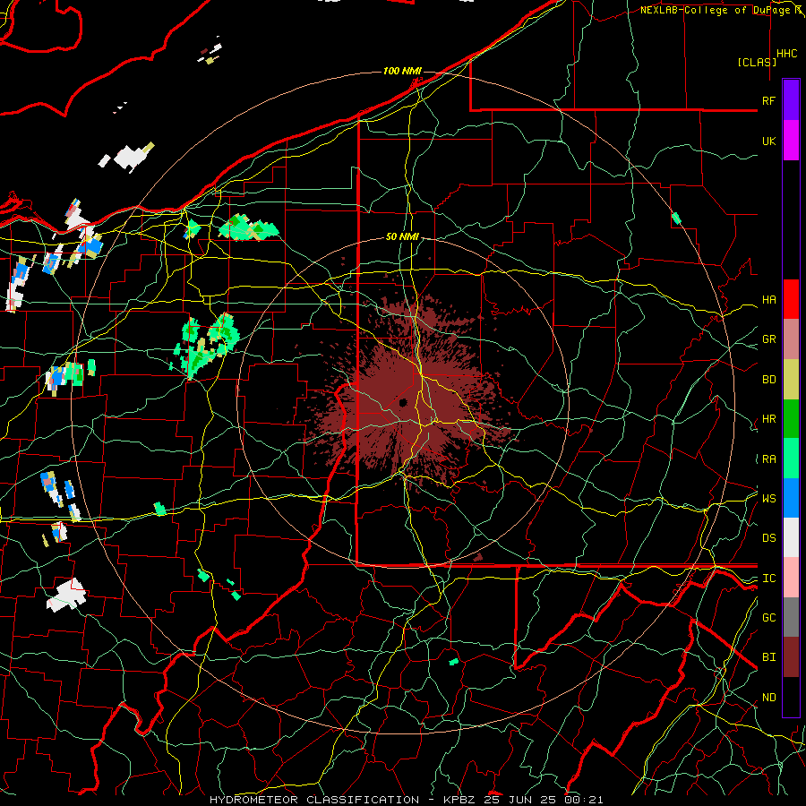
Task: Click the 100 NMI range ring label
Action: tap(402, 71)
